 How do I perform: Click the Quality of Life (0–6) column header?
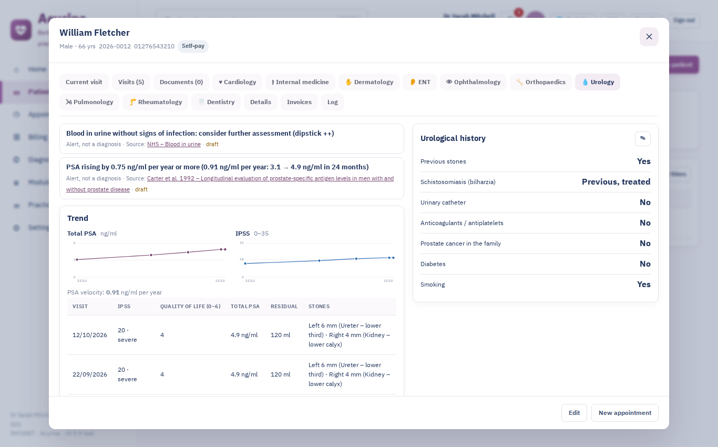pyautogui.click(x=190, y=307)
